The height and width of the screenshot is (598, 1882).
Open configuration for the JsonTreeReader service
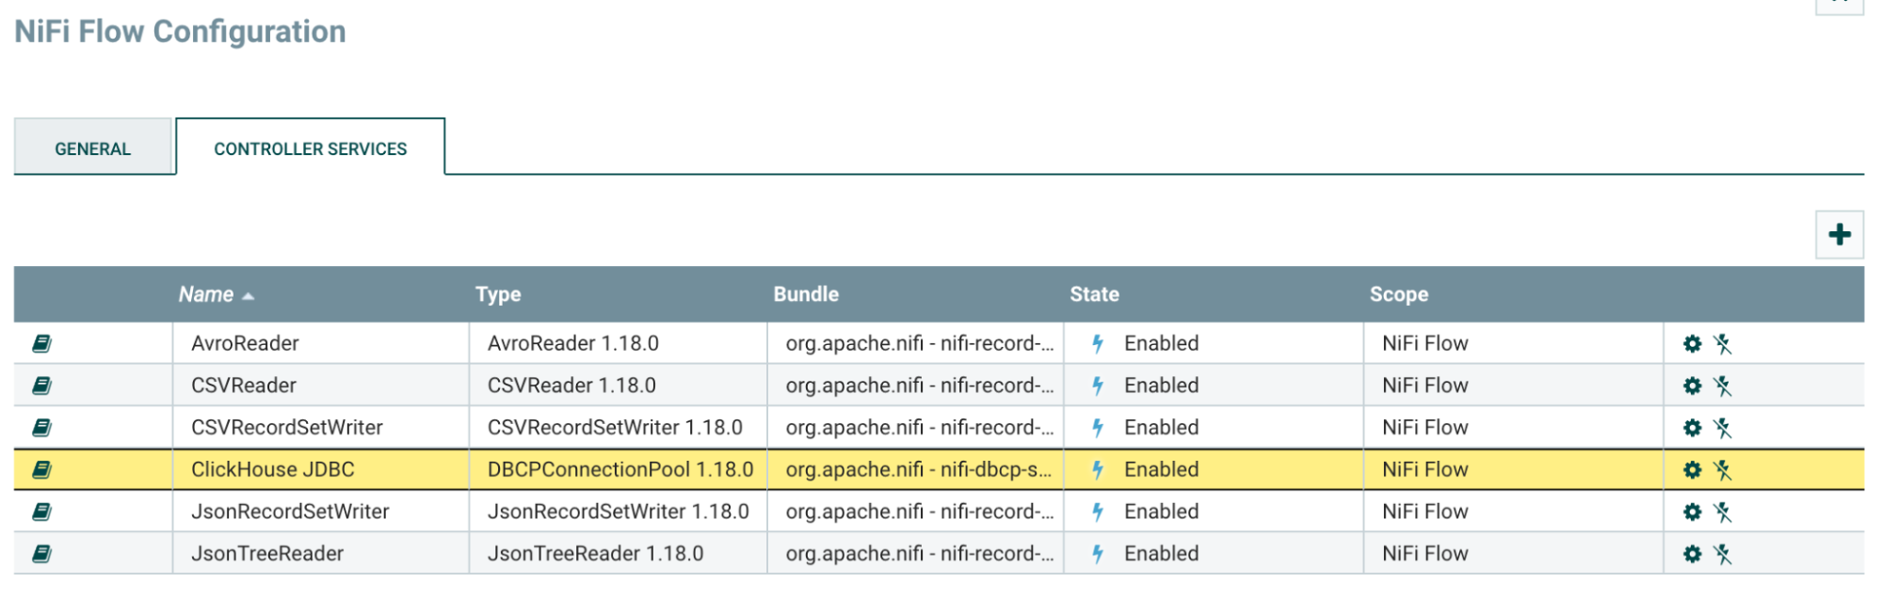pyautogui.click(x=1692, y=553)
